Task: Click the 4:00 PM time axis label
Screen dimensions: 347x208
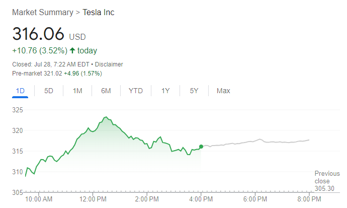Action: pyautogui.click(x=201, y=199)
